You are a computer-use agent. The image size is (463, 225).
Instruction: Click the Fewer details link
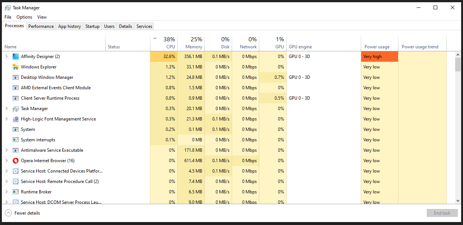(x=27, y=213)
